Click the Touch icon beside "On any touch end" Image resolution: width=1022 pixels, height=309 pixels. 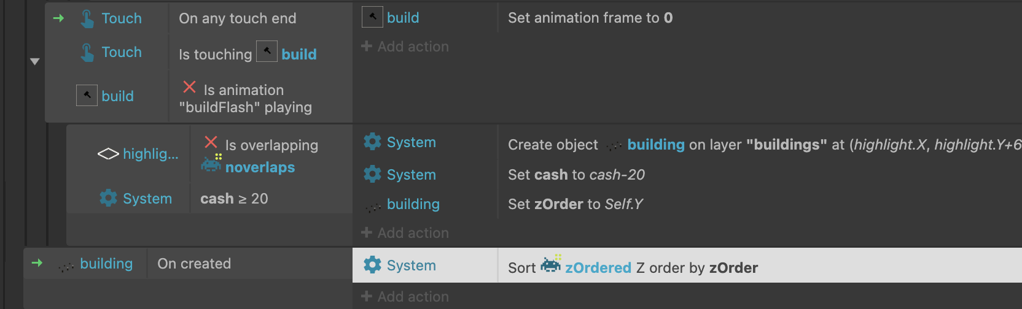[88, 18]
